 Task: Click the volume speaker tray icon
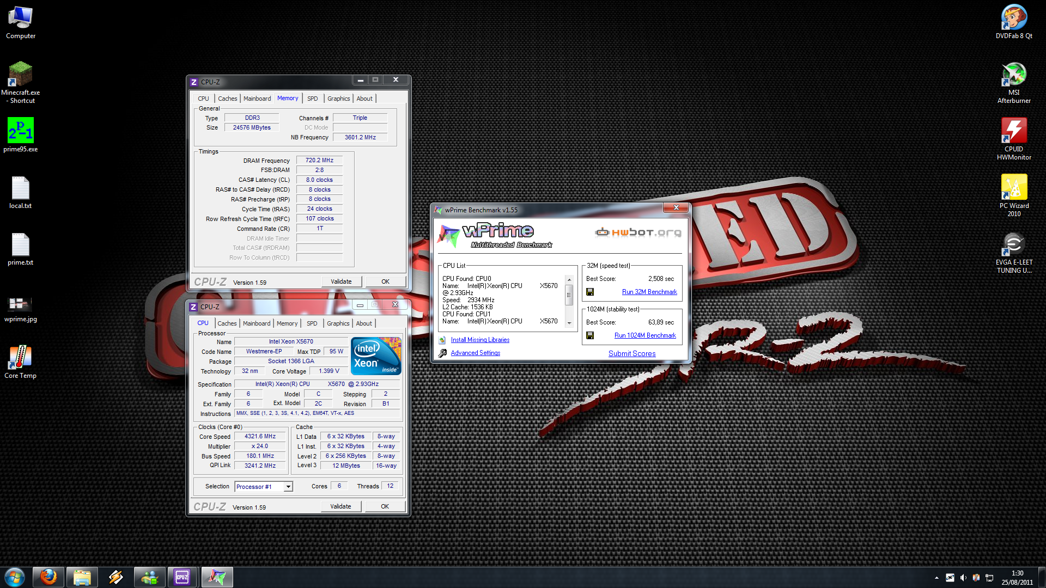tap(963, 578)
